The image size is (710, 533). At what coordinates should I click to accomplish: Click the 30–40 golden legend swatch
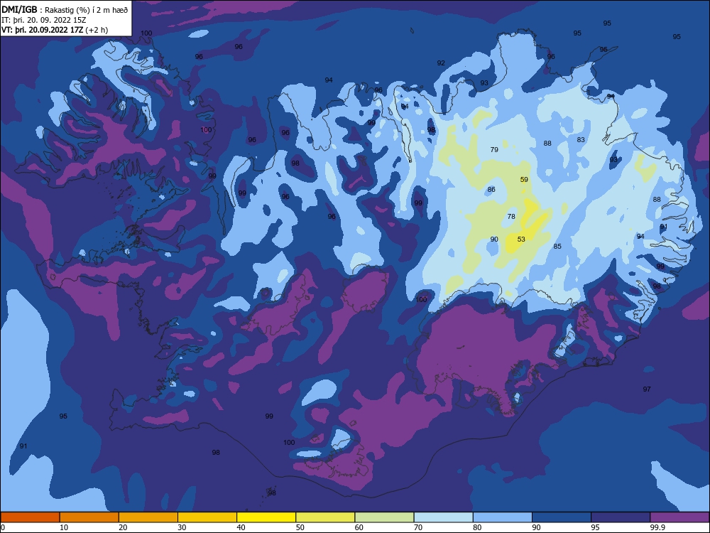(207, 517)
